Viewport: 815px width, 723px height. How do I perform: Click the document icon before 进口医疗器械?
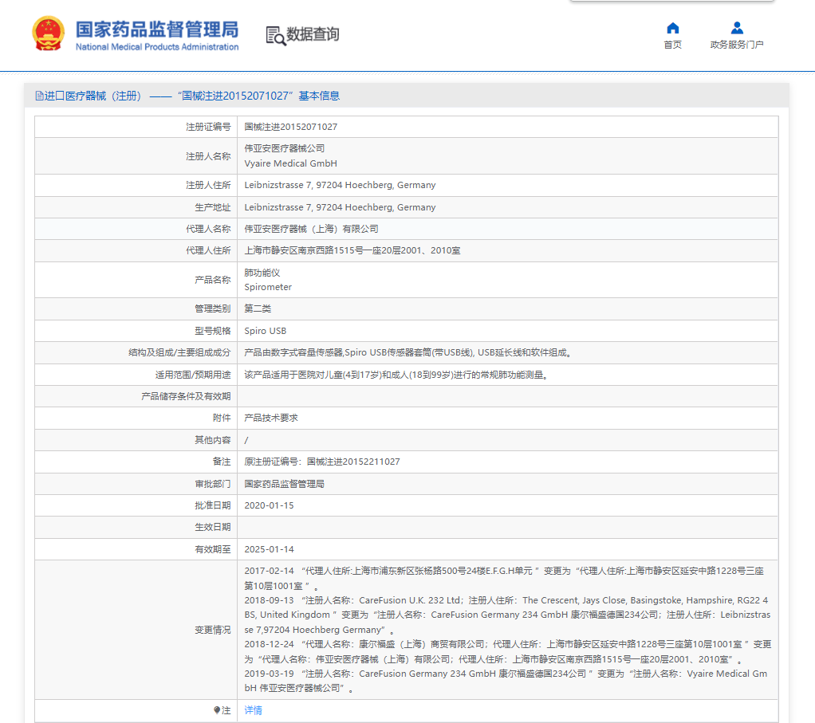click(x=40, y=96)
